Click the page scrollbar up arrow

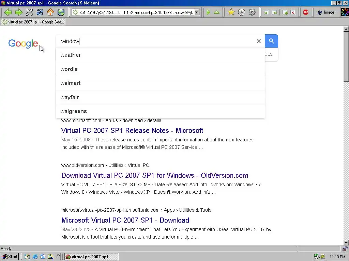[x=346, y=29]
